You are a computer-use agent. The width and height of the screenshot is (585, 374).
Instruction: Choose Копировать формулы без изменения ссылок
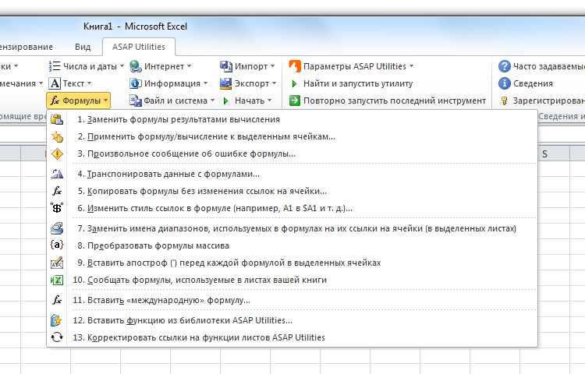[x=292, y=191]
